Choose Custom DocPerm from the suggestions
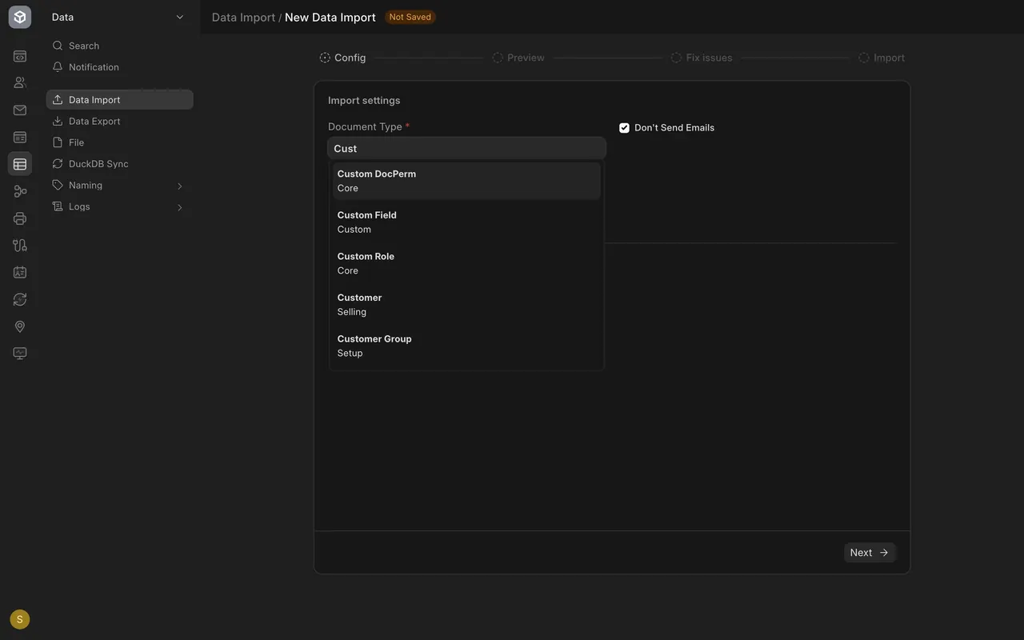The height and width of the screenshot is (640, 1024). [466, 181]
